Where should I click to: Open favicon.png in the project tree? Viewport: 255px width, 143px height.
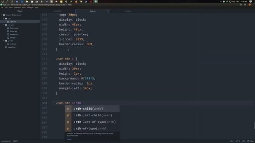pyautogui.click(x=14, y=28)
